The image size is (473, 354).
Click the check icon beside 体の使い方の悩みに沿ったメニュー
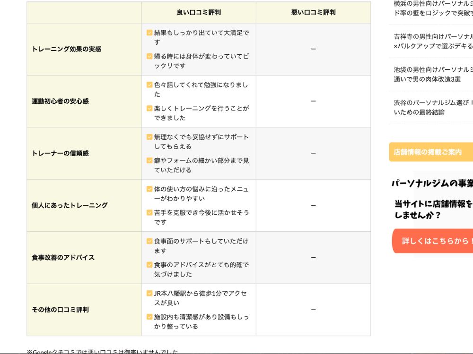[x=149, y=189]
